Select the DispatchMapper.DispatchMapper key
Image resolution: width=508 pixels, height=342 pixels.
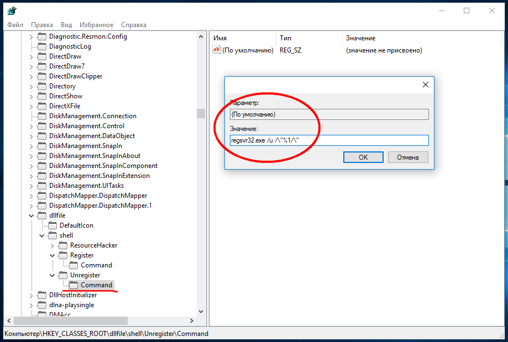[x=98, y=195]
